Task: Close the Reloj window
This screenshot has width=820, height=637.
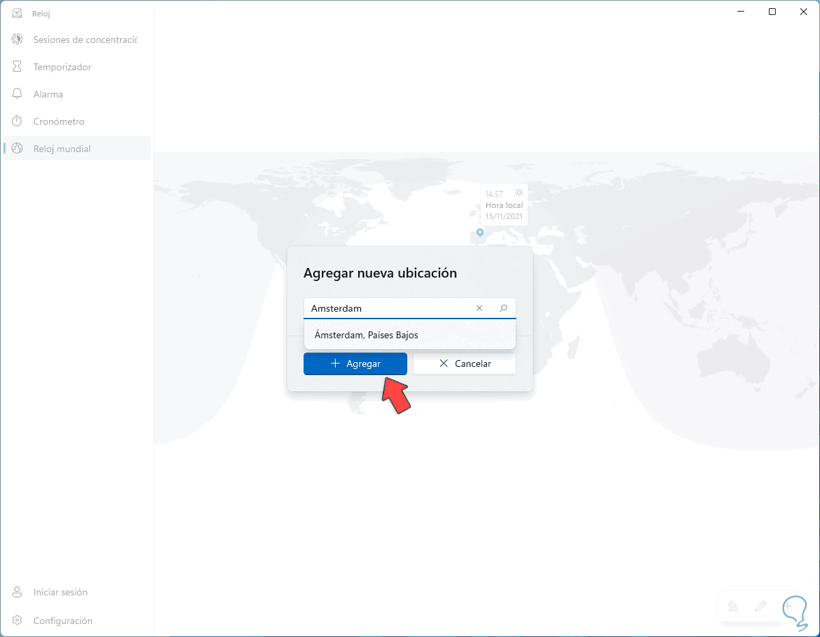Action: (x=804, y=12)
